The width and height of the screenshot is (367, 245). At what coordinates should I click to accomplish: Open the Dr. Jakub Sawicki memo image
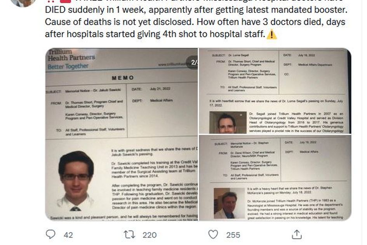[x=122, y=134]
